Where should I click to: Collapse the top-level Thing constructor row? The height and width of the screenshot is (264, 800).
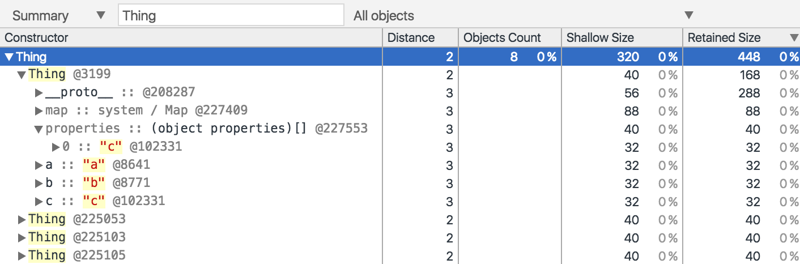9,57
